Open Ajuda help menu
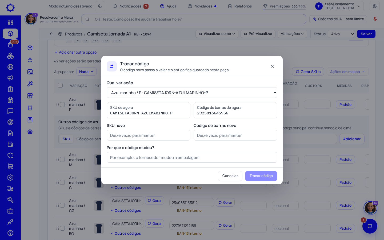Screen dimensions: 384x240 pyautogui.click(x=168, y=6)
